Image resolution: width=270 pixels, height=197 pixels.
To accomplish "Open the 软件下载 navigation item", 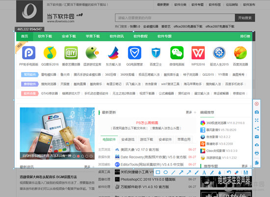I will tap(45, 36).
